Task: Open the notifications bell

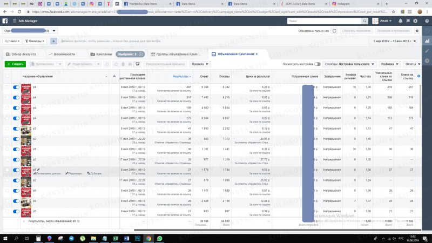Action: tap(400, 21)
